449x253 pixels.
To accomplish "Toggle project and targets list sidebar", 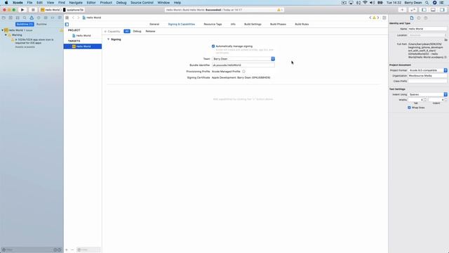I will tap(67, 25).
